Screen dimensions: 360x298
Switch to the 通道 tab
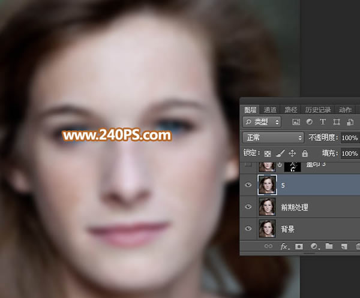270,110
